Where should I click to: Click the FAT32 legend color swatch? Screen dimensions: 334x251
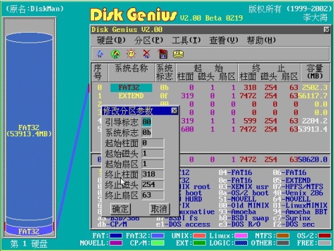coord(158,236)
